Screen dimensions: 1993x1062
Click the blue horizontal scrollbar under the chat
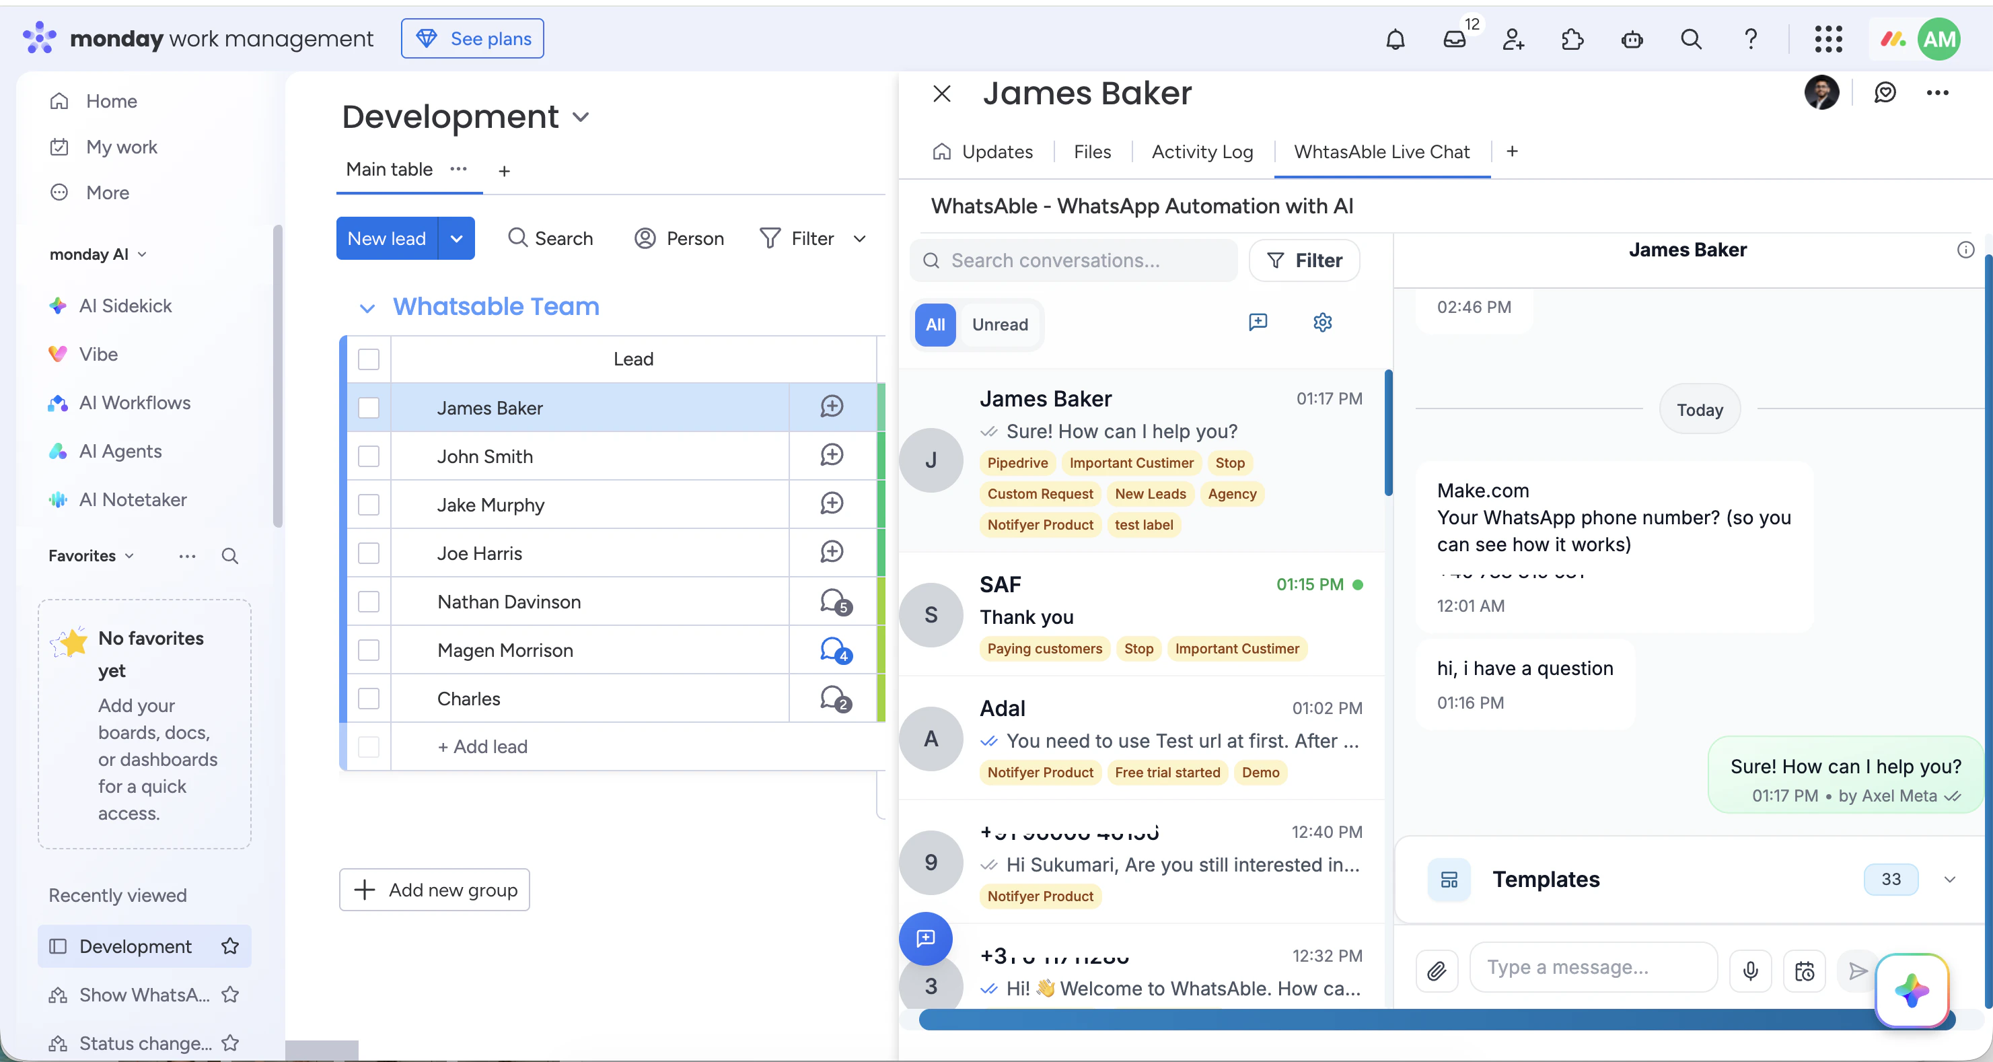pyautogui.click(x=1437, y=1020)
